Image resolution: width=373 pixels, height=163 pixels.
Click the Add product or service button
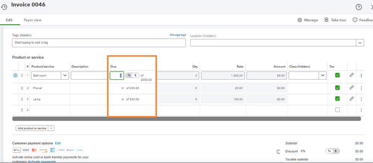[x=32, y=128]
